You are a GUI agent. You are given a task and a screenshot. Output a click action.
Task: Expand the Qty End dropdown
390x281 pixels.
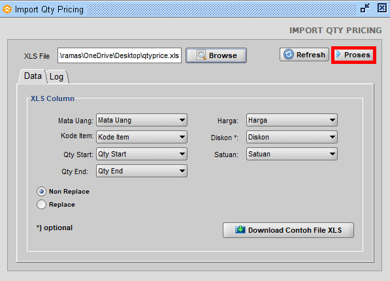click(x=142, y=171)
